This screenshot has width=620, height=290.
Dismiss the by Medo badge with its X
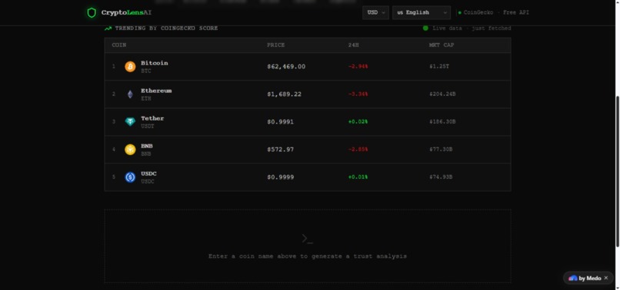[606, 278]
